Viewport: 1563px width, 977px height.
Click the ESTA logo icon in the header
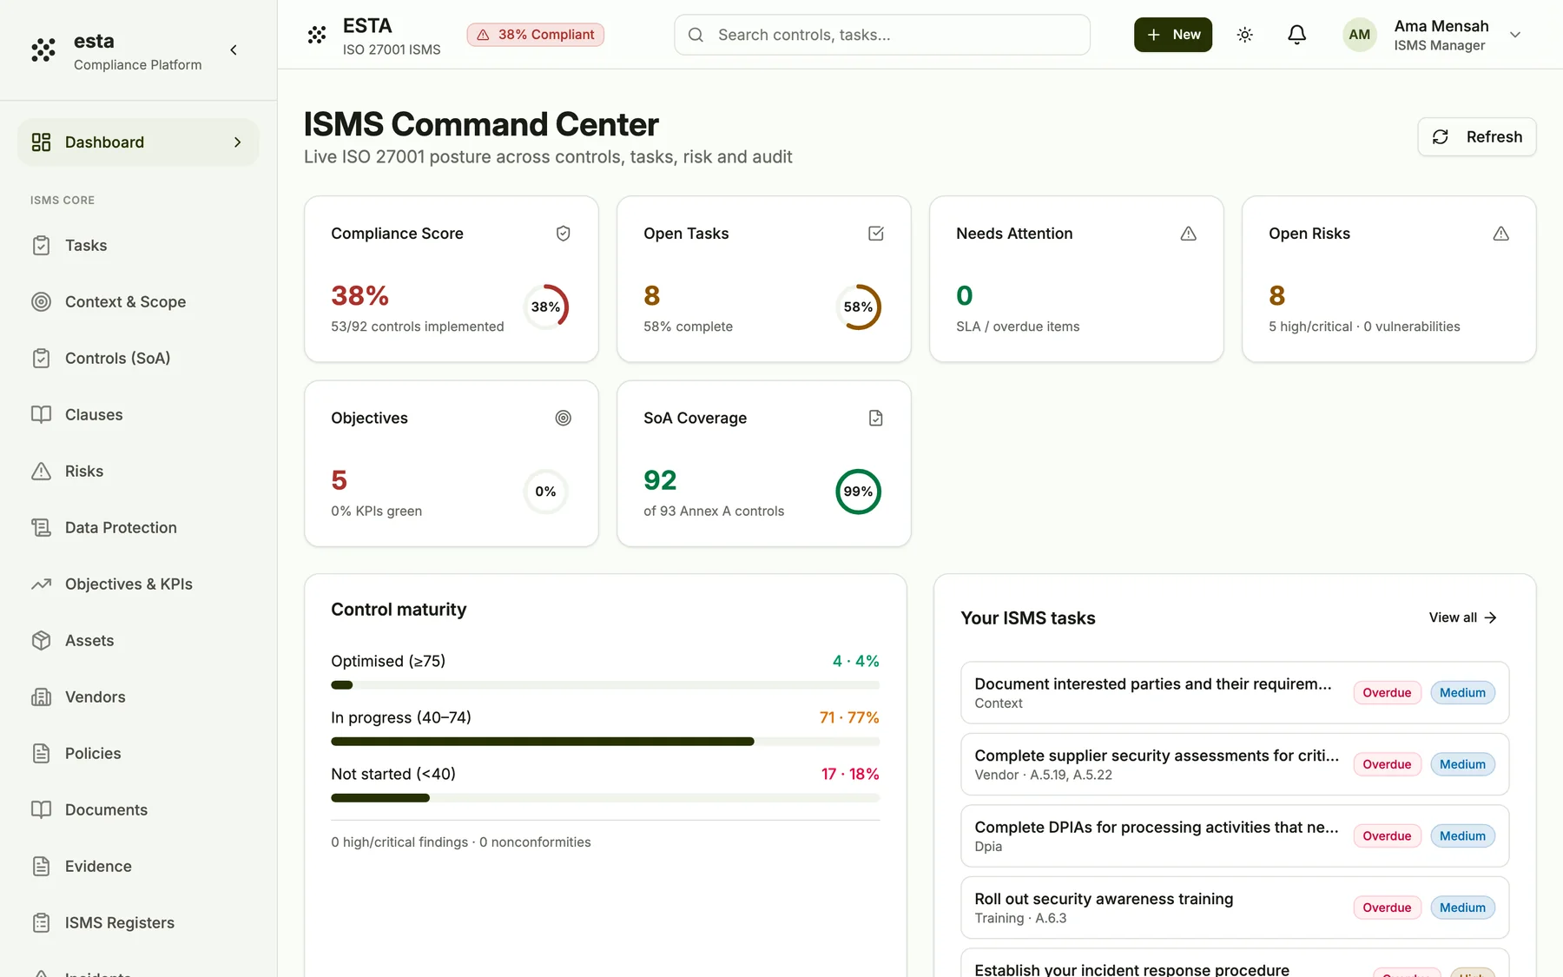[x=317, y=35]
